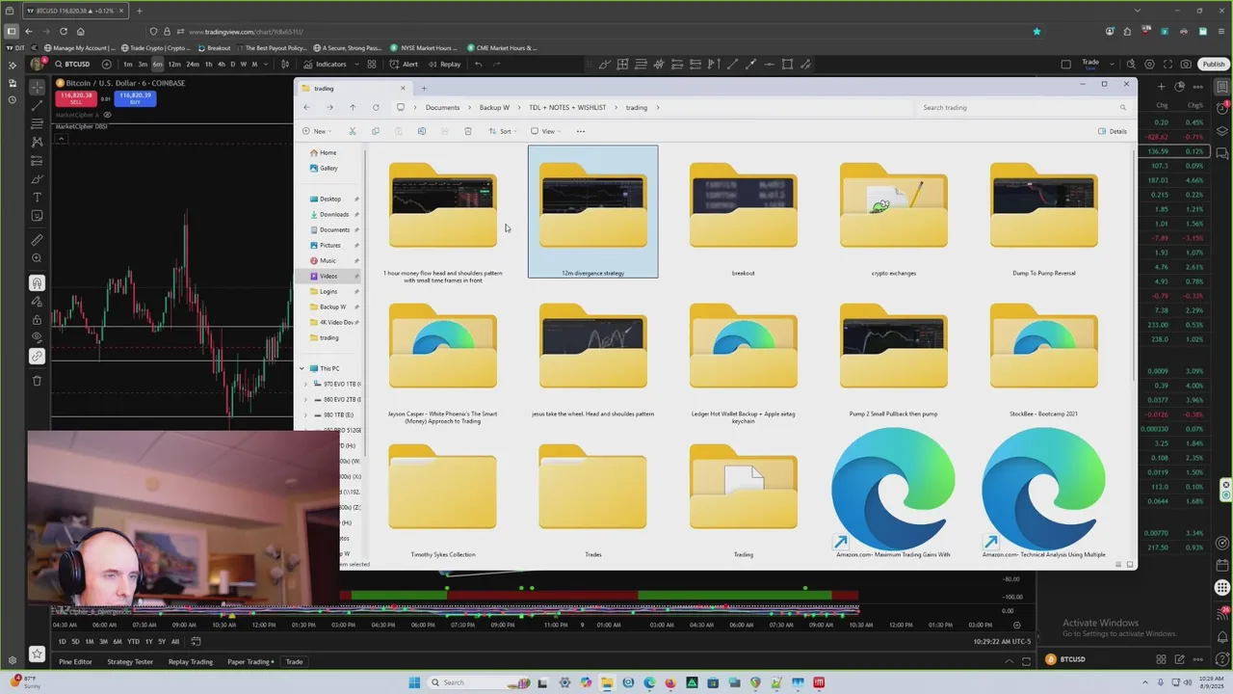Toggle MarketCipher A visibility eye

click(107, 115)
